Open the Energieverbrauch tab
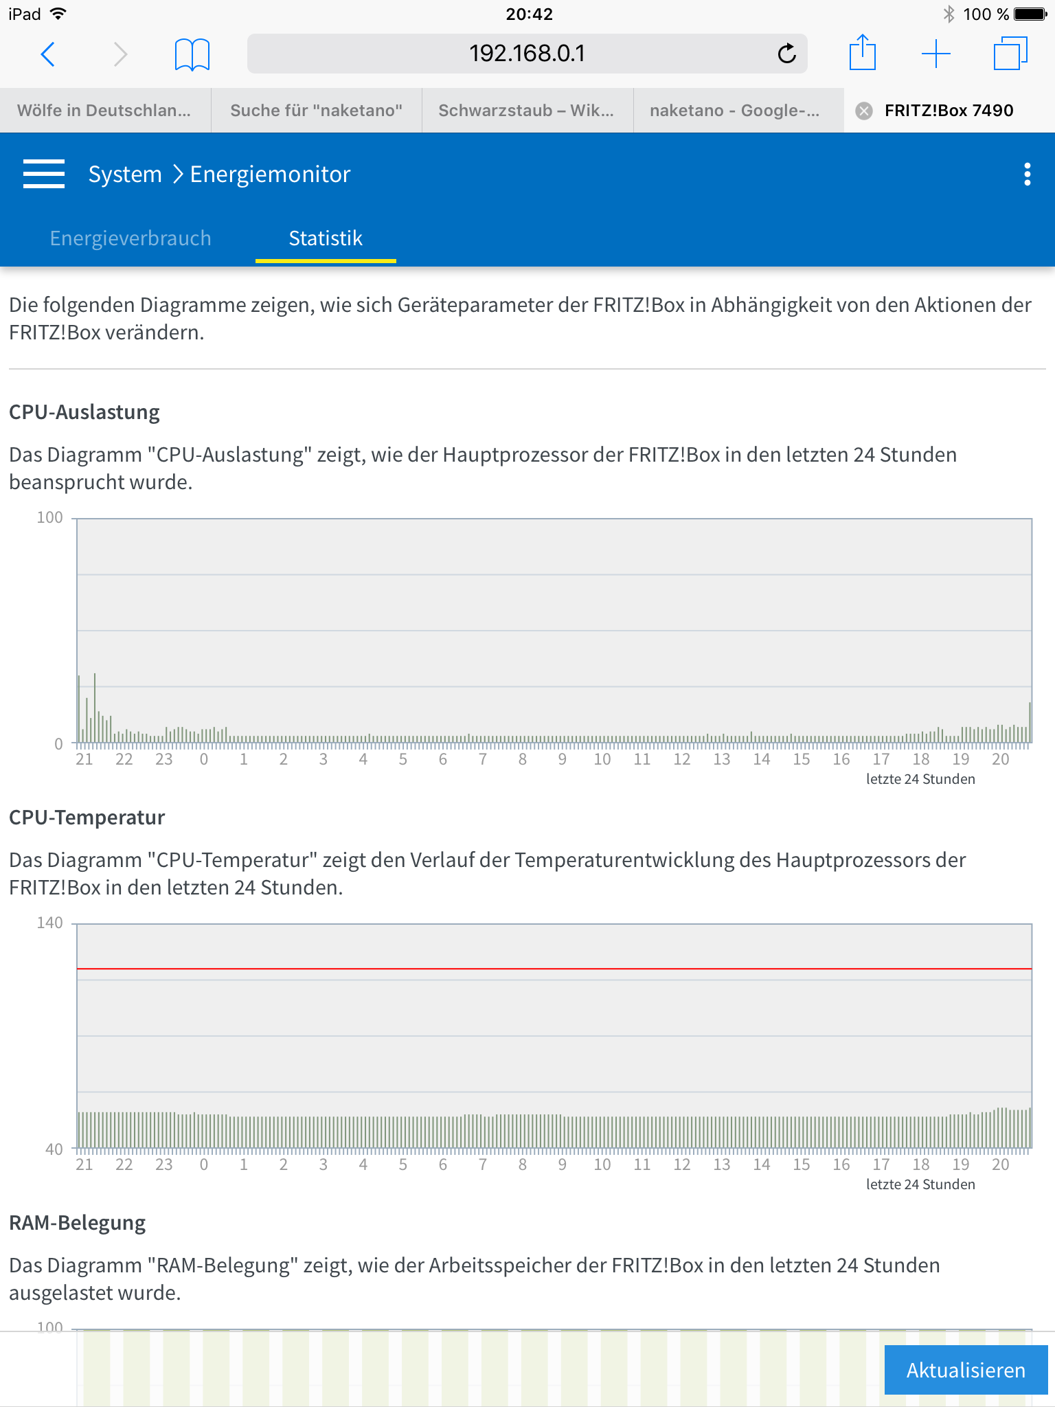 pos(131,238)
